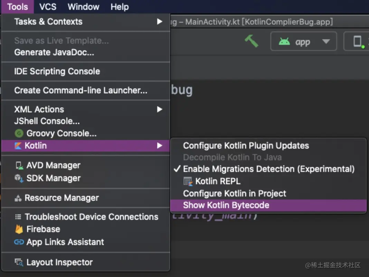Open JShell Console...
This screenshot has height=277, width=369.
pyautogui.click(x=86, y=121)
